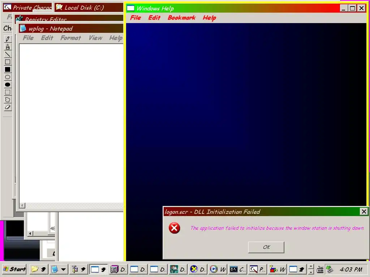The image size is (370, 277).
Task: Click the Notepad icon in wplog title bar
Action: pos(23,28)
